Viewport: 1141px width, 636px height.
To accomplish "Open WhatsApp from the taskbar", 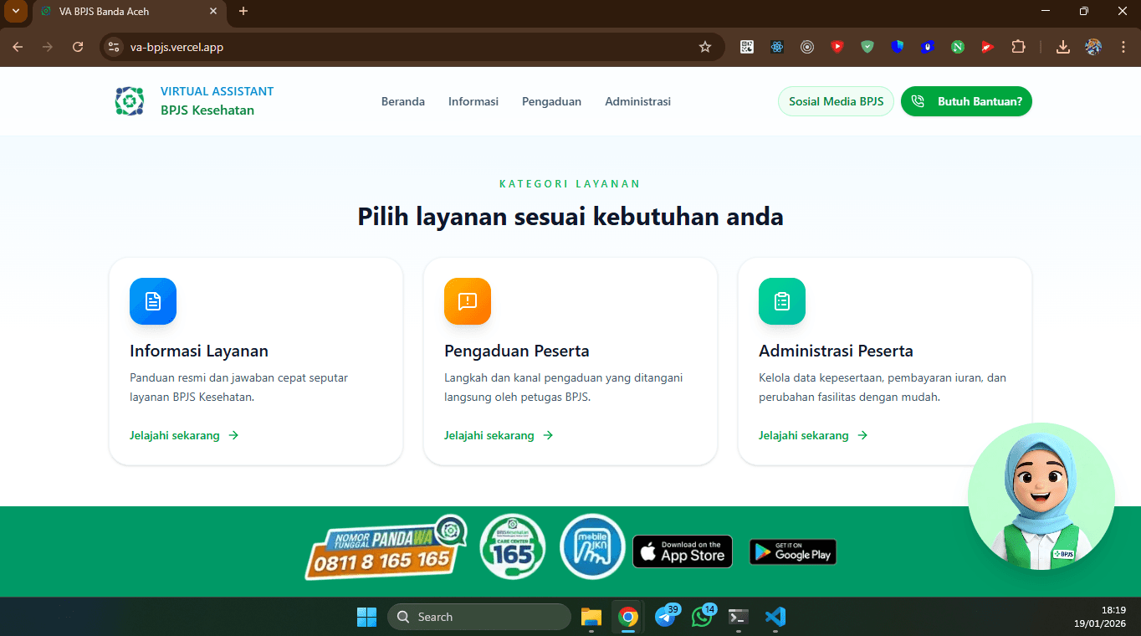I will [703, 618].
